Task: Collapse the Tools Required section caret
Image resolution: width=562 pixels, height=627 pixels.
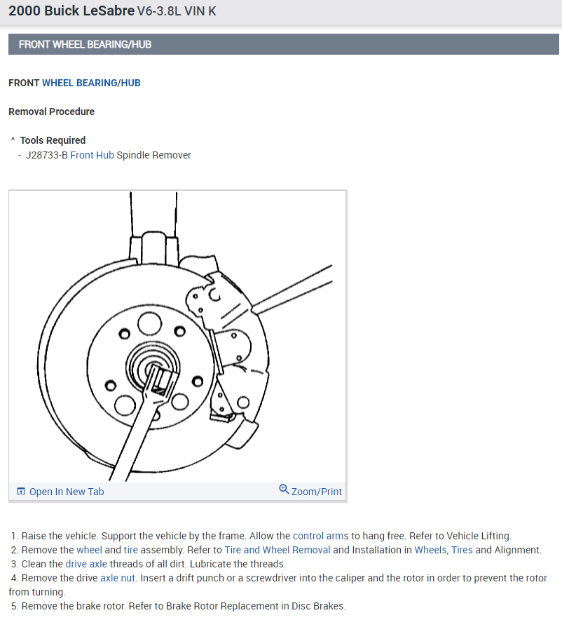Action: 13,140
